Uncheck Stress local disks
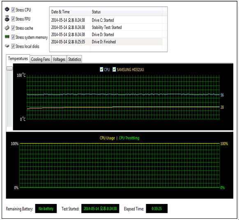239x220 pixels. click(13, 46)
